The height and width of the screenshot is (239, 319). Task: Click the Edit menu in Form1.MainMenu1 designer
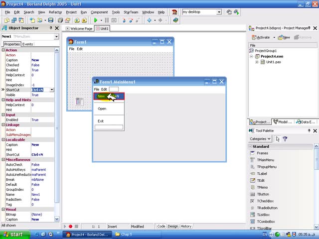coord(104,89)
